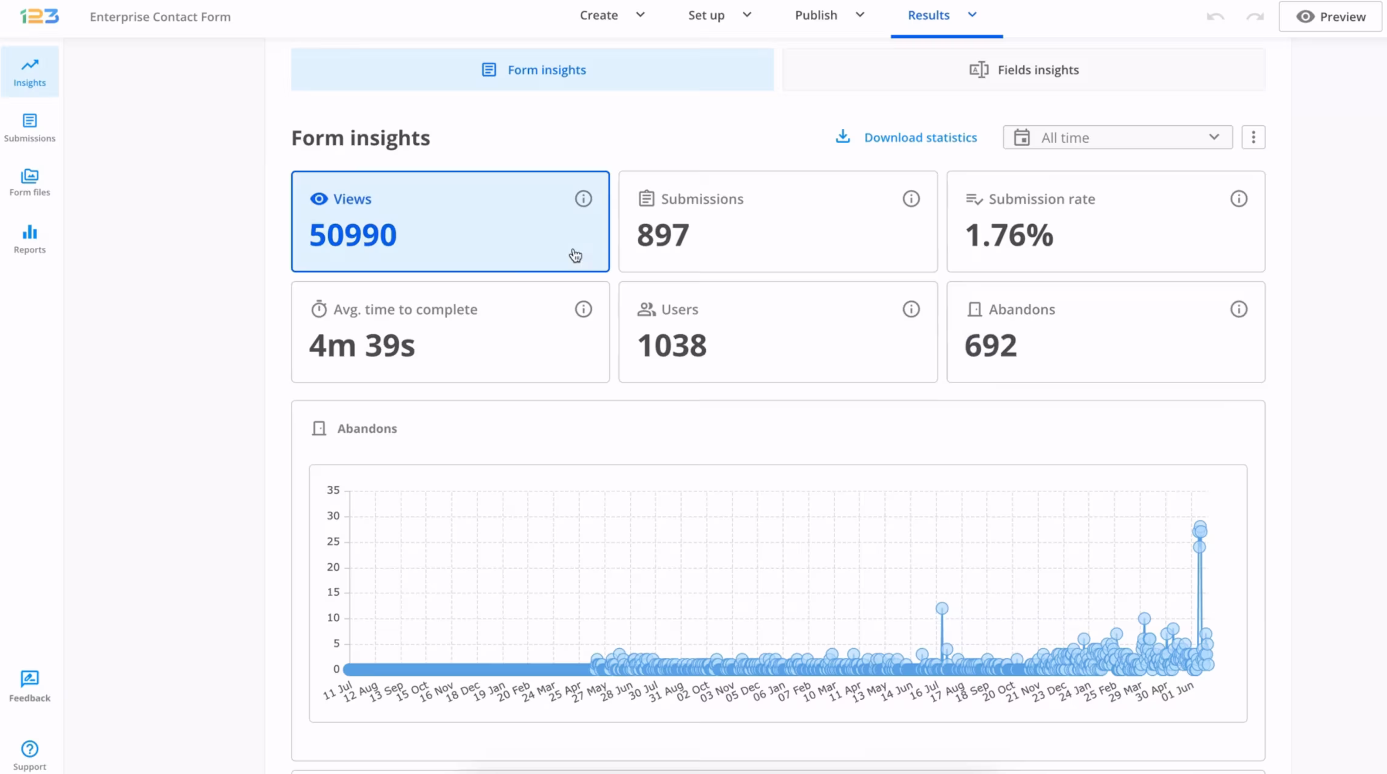The height and width of the screenshot is (774, 1387).
Task: Click the Preview button
Action: coord(1331,17)
